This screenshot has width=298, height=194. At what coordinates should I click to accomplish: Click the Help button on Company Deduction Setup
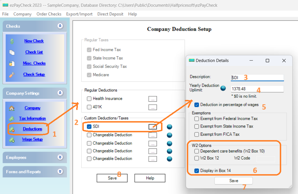point(150,178)
